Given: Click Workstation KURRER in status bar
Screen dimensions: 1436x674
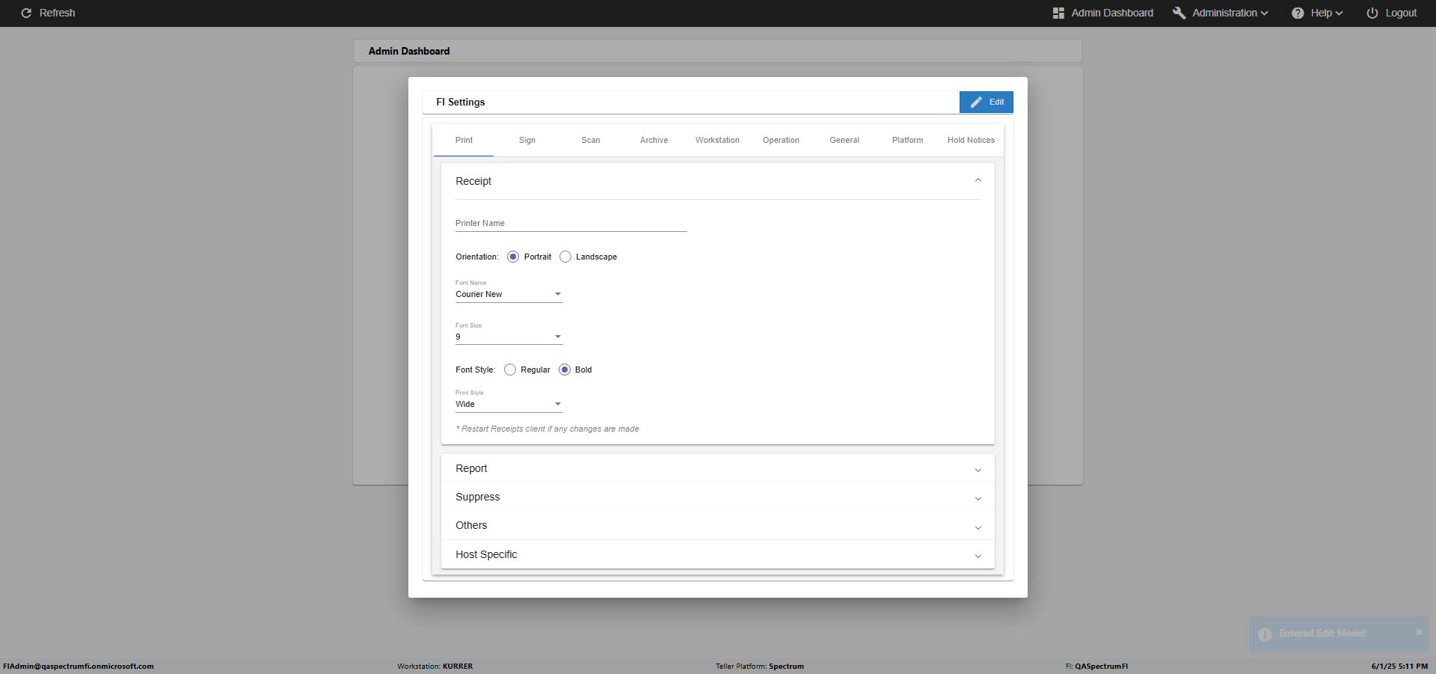Looking at the screenshot, I should [x=435, y=667].
